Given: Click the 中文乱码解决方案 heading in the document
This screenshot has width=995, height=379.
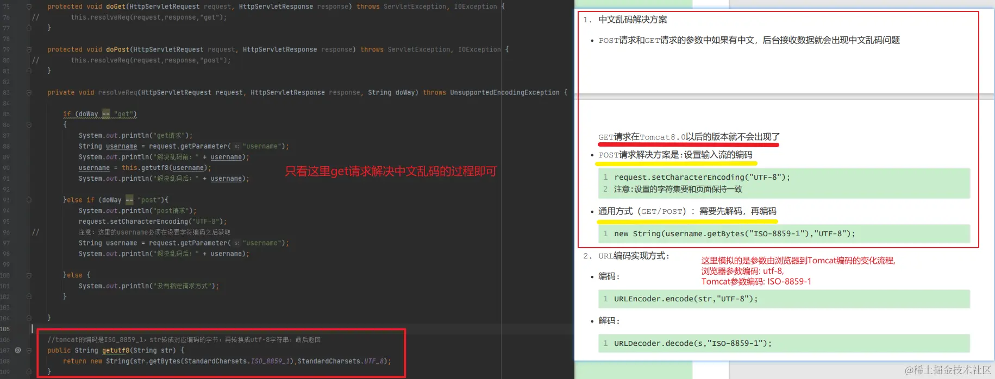Looking at the screenshot, I should point(633,20).
